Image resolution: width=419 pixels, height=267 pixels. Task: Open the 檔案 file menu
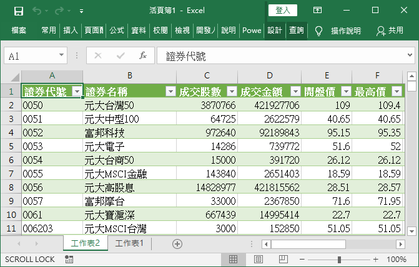[x=19, y=30]
